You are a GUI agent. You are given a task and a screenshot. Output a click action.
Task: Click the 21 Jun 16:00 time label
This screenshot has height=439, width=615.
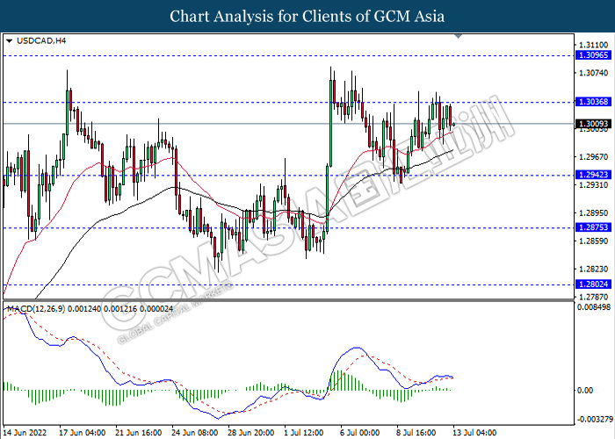[139, 433]
